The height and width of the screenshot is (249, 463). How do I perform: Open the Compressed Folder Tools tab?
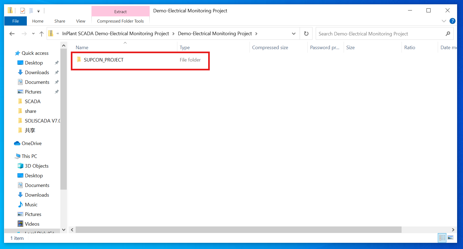click(120, 21)
